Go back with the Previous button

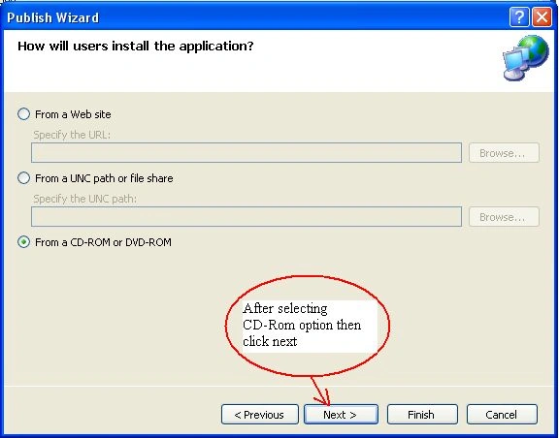point(259,414)
